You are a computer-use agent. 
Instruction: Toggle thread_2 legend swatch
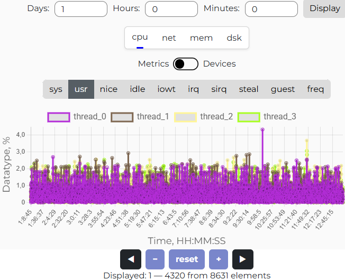(x=185, y=117)
